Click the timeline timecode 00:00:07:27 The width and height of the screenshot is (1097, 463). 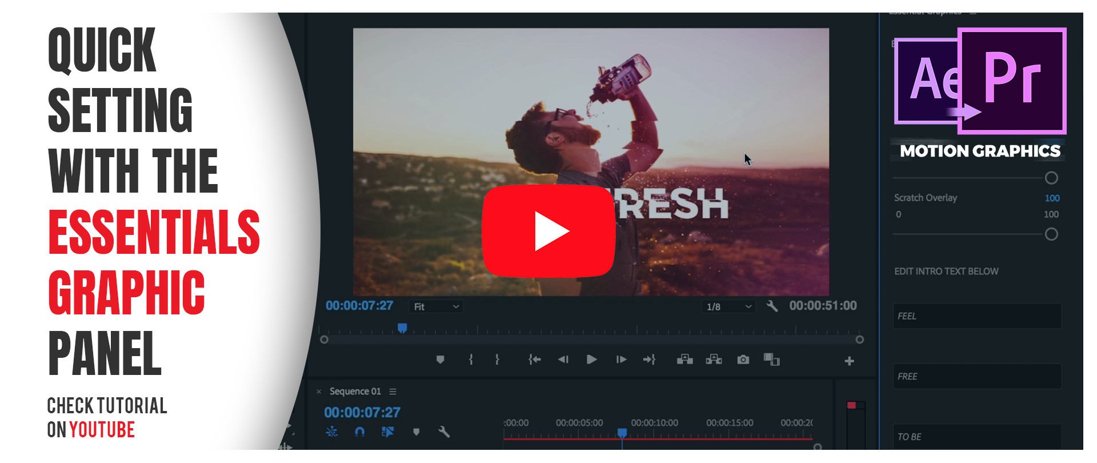(362, 412)
